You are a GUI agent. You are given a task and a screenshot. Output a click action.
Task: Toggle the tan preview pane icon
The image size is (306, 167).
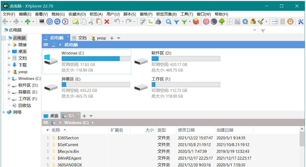click(282, 21)
